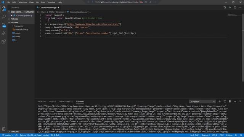Screen dimensions: 244x137
Task: Expand the PYTHON folder section
Action: point(21,19)
